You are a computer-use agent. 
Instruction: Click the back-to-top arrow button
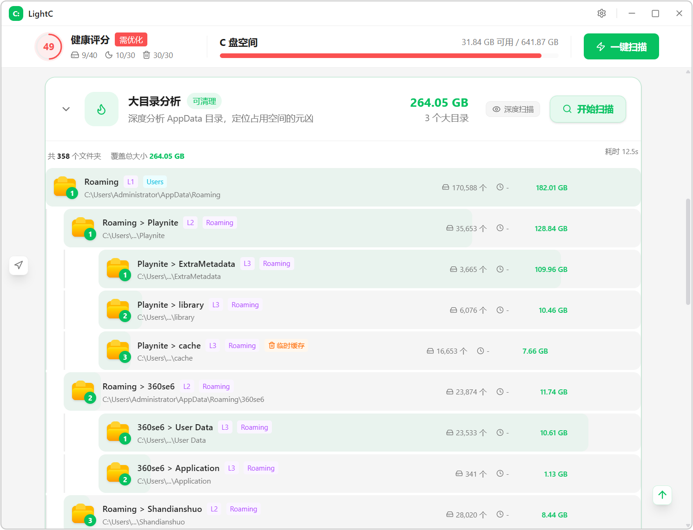click(x=662, y=495)
